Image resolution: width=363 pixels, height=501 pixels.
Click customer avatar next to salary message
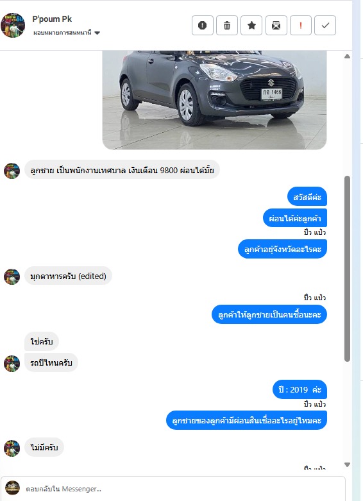pos(12,171)
